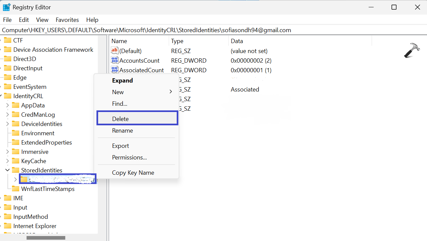Open the Edit menu
Screen dimensions: 427x241
[x=24, y=20]
